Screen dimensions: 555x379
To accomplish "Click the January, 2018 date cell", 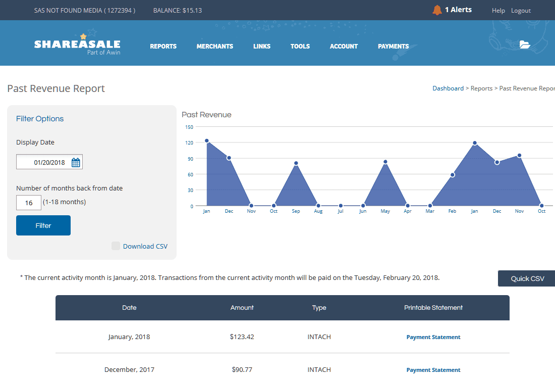I will (x=129, y=337).
